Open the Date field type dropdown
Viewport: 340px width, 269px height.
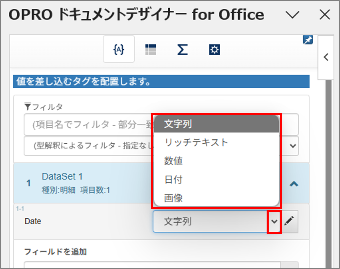tap(274, 222)
